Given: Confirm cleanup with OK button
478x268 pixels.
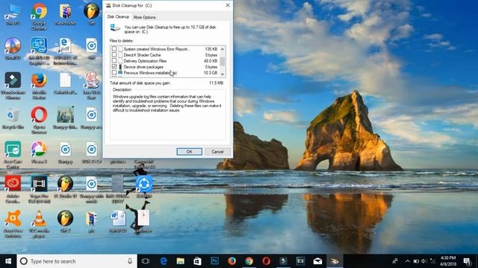Looking at the screenshot, I should click(x=189, y=152).
